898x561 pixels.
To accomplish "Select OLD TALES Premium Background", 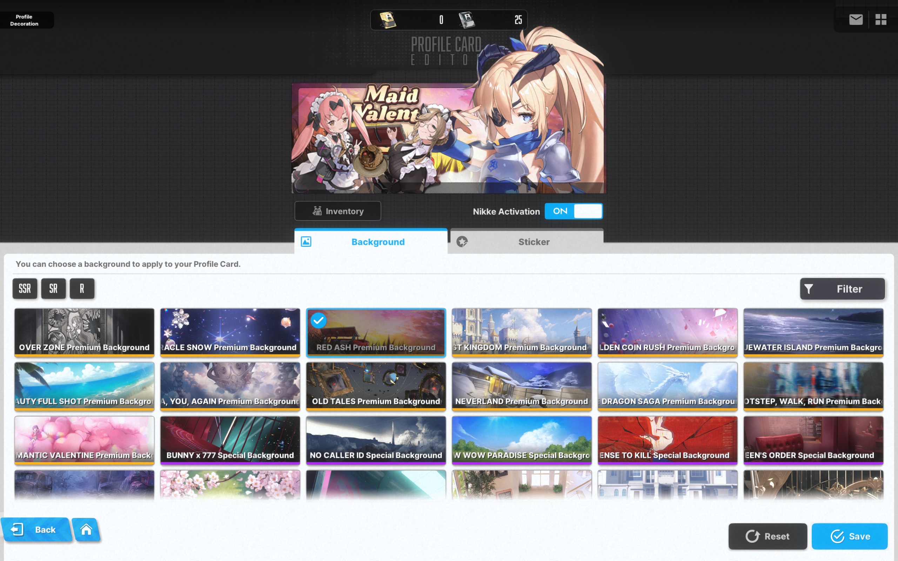I will [x=376, y=386].
